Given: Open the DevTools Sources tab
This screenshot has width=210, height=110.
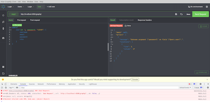Looking at the screenshot, I should (x=32, y=84).
